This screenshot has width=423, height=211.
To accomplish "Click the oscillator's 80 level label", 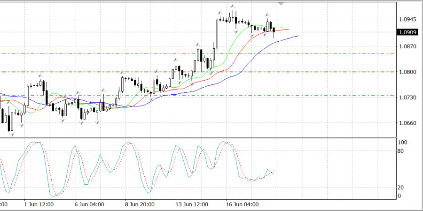I will tap(402, 151).
